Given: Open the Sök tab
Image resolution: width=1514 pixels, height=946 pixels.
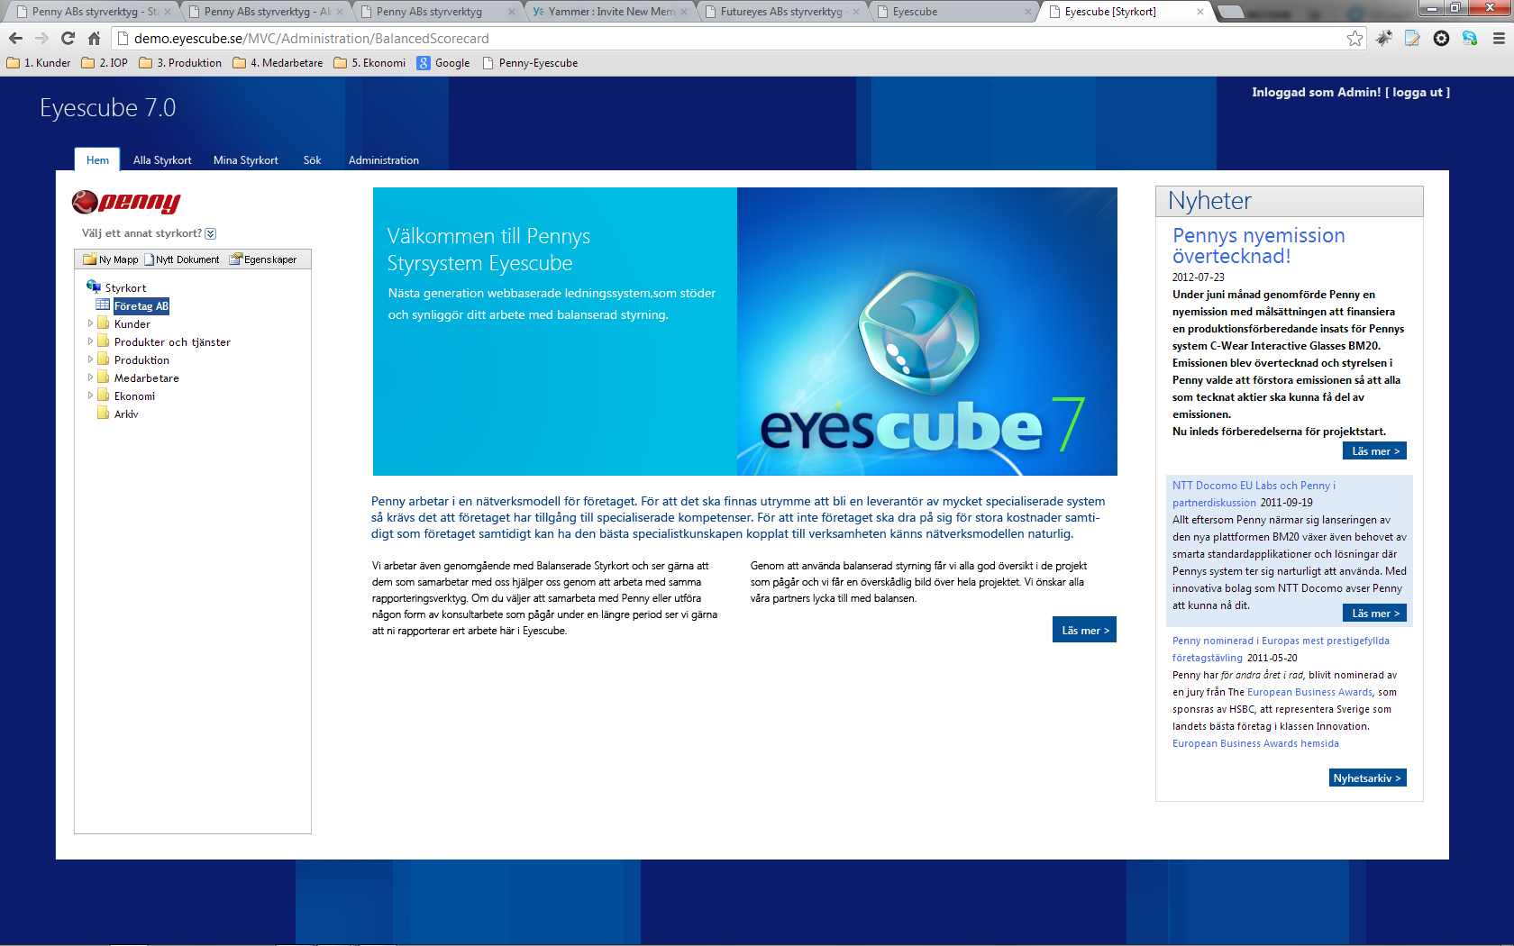Looking at the screenshot, I should (312, 159).
